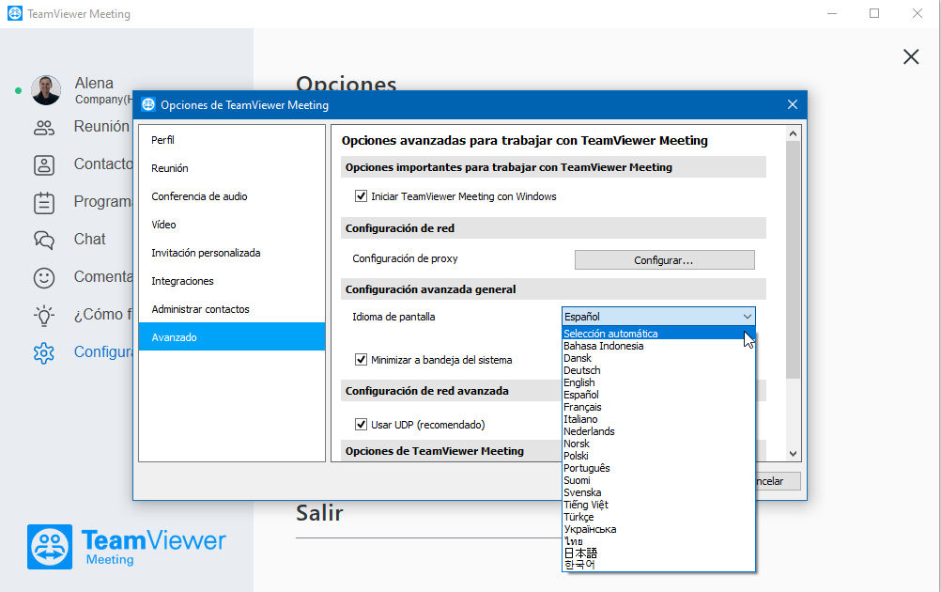This screenshot has width=941, height=592.
Task: Click scrollbar up arrow in options panel
Action: click(793, 133)
